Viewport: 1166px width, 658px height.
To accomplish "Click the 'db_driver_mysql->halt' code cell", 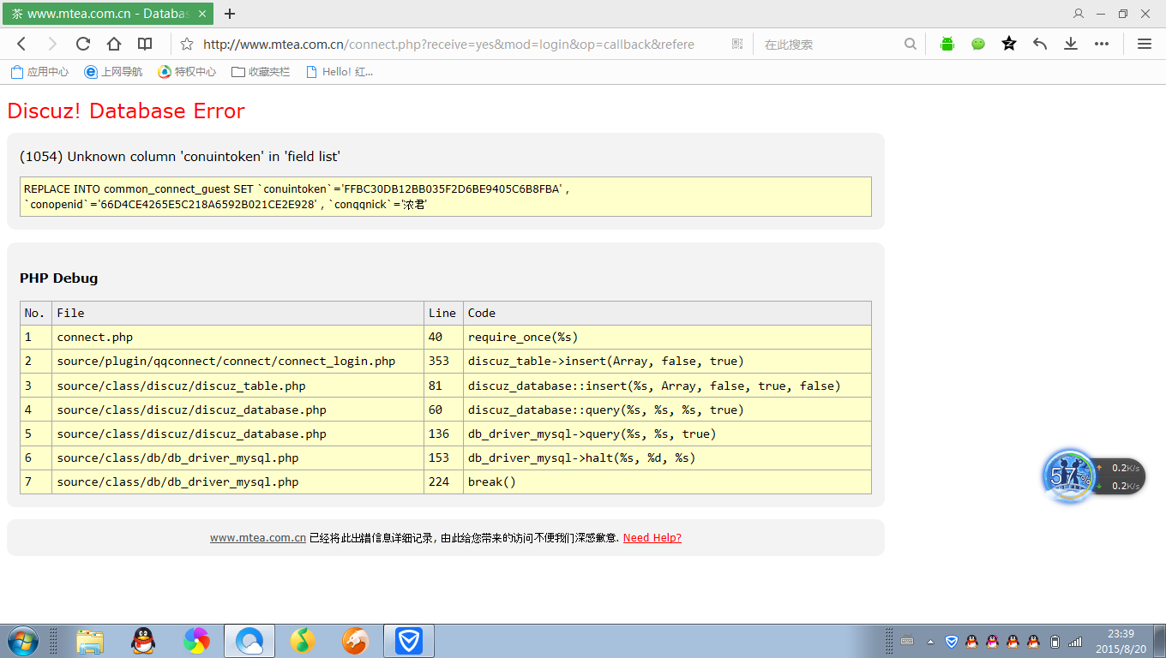I will (667, 458).
